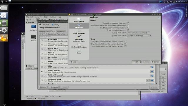Open file manager from left dock
The height and width of the screenshot is (106, 188).
click(x=4, y=8)
